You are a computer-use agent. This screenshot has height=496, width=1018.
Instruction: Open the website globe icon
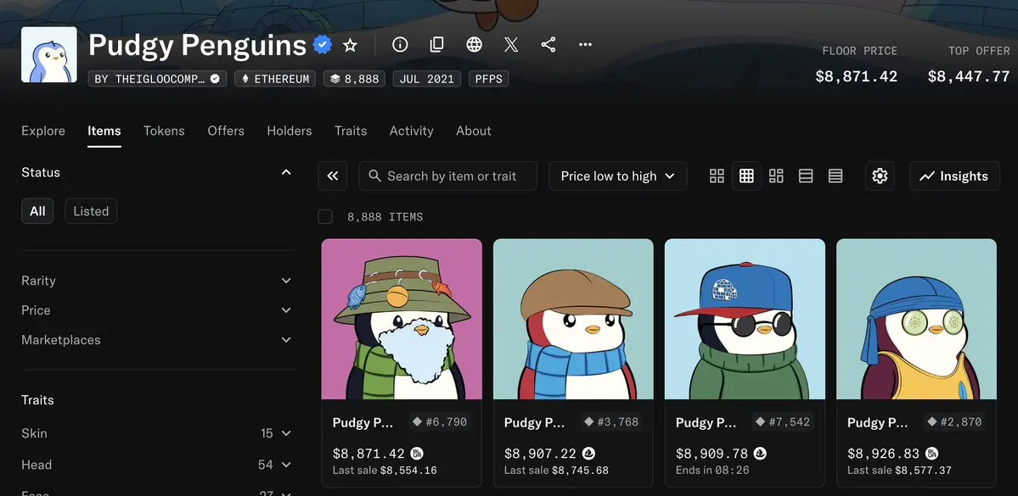click(474, 45)
